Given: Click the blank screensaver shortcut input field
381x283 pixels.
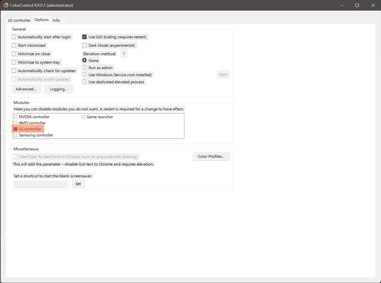Looking at the screenshot, I should point(41,184).
